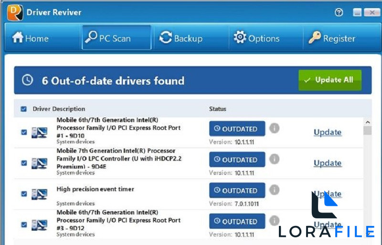Open the help question mark icon
This screenshot has width=382, height=245.
click(x=339, y=12)
